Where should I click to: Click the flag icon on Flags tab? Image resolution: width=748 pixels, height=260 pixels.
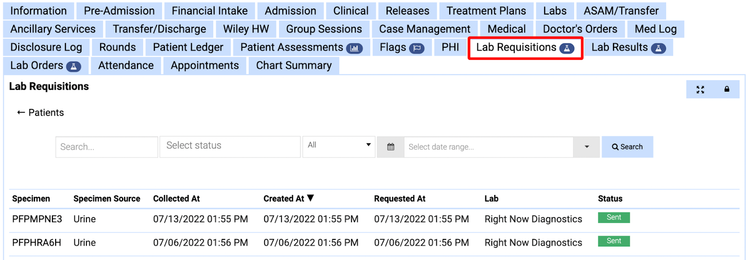pos(417,48)
